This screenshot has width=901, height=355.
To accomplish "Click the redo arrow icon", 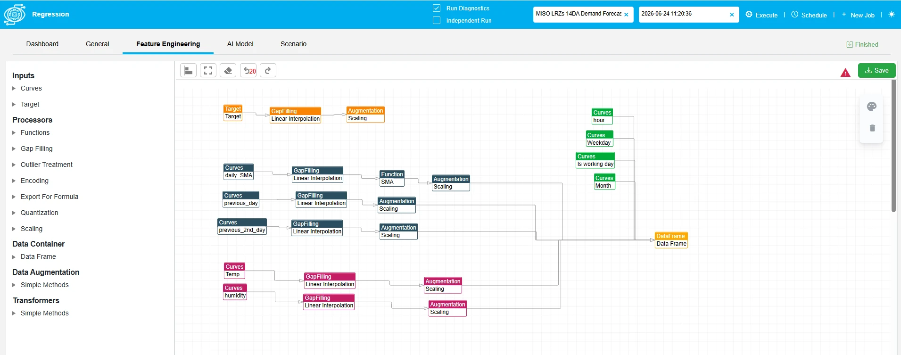I will click(x=268, y=71).
